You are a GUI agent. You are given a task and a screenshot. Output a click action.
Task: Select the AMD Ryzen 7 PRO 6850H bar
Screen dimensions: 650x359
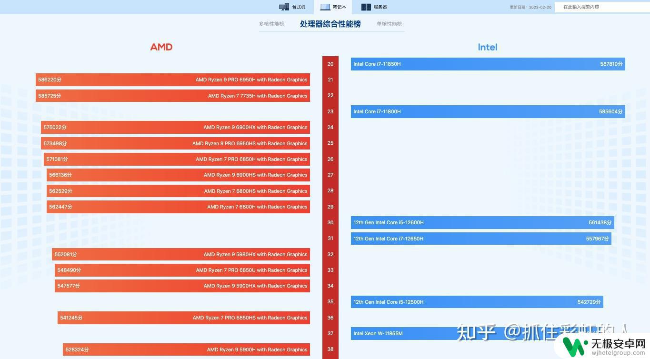[x=177, y=159]
